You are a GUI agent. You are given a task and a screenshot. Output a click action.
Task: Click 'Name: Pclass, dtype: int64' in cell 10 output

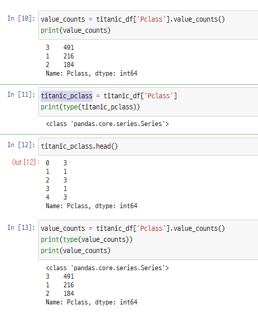point(92,74)
